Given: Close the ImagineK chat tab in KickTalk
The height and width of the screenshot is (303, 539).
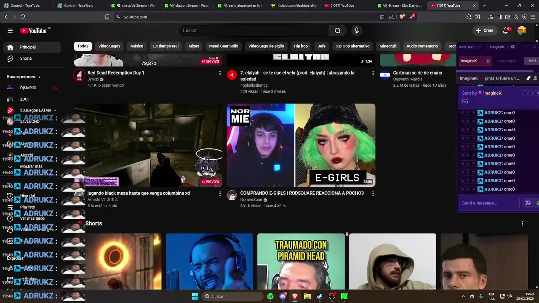Looking at the screenshot, I should click(488, 61).
